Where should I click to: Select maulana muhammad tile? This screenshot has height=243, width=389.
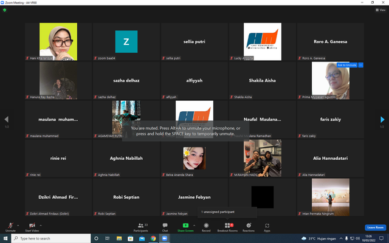coord(58,120)
